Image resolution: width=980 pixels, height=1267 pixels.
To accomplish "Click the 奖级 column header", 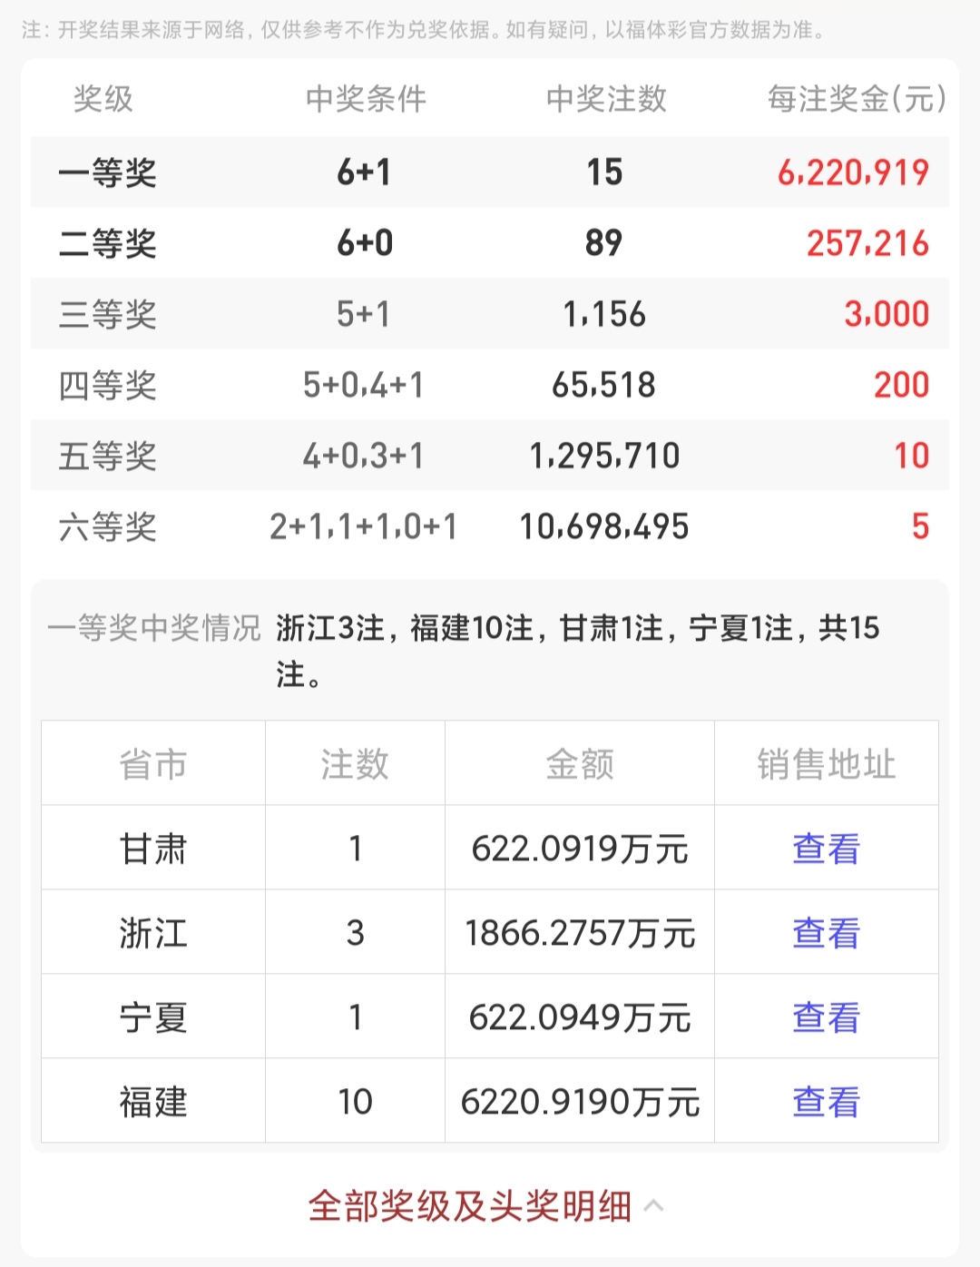I will pos(100,102).
